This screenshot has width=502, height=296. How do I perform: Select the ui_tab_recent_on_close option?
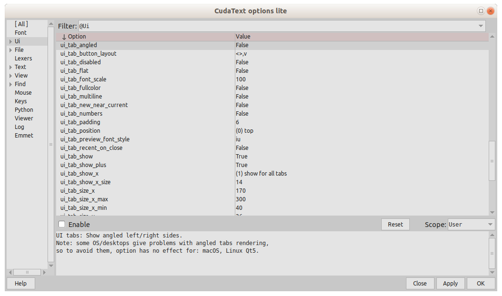coord(91,148)
